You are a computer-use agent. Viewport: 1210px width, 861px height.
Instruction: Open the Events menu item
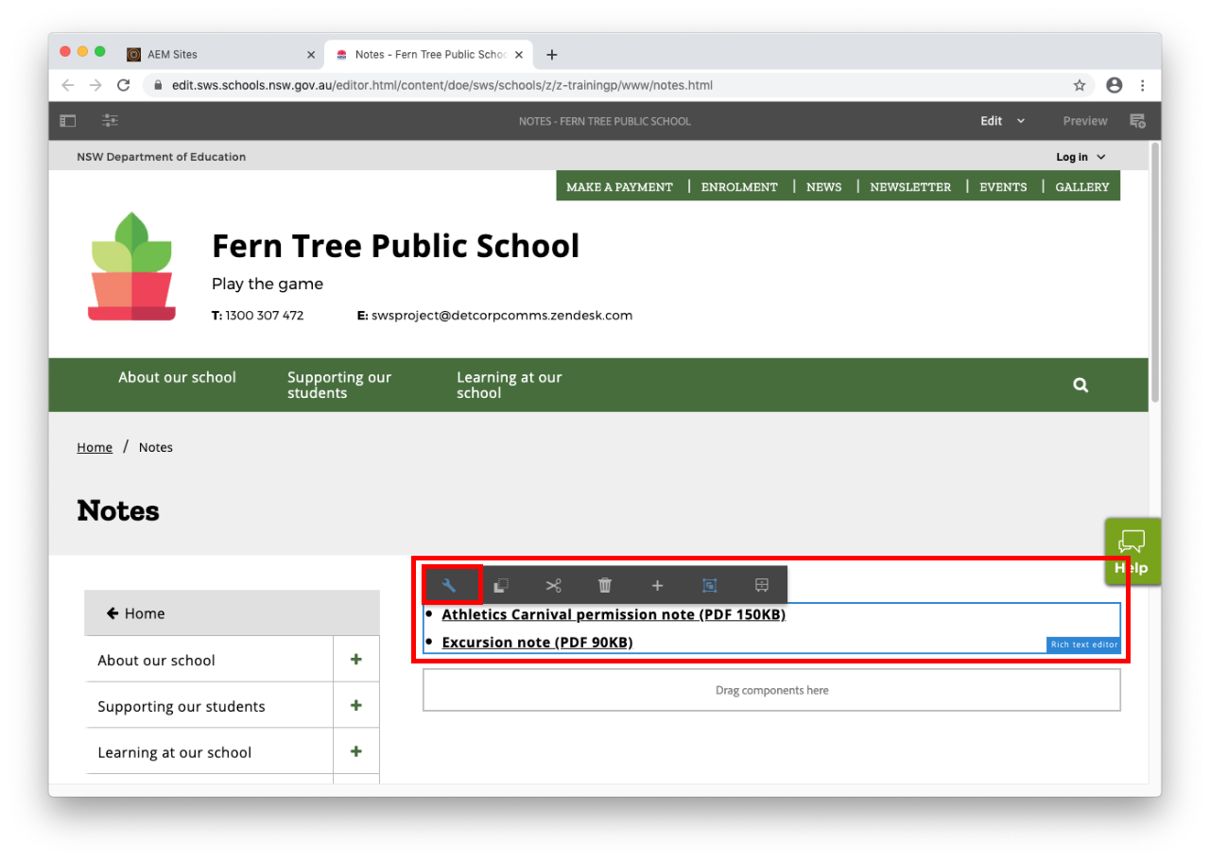pos(1003,187)
